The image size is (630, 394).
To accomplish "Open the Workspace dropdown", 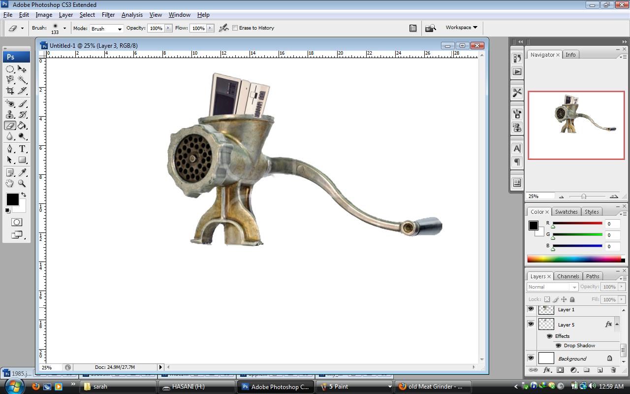I will (461, 28).
